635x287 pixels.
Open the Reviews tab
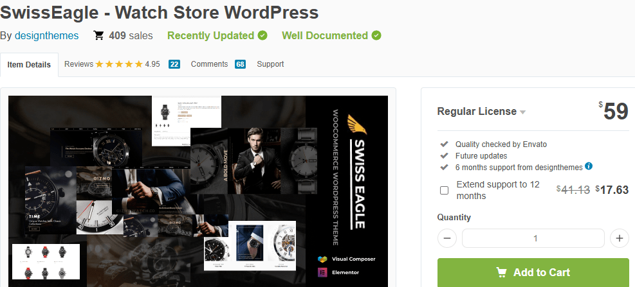[x=78, y=64]
